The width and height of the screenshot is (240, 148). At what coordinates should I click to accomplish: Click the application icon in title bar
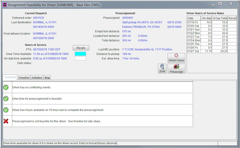coord(5,5)
